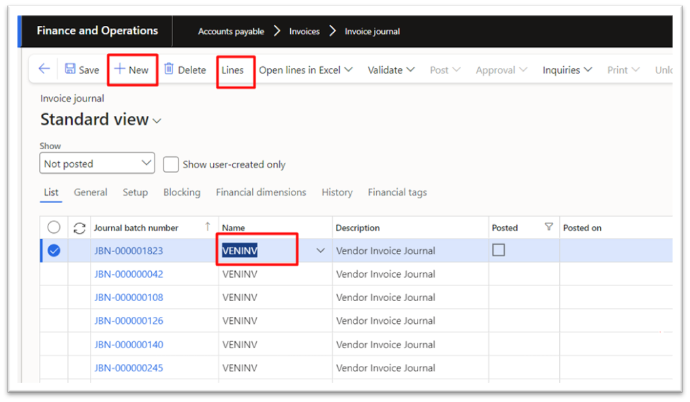Click the Name column header
The image size is (690, 402).
coord(233,228)
